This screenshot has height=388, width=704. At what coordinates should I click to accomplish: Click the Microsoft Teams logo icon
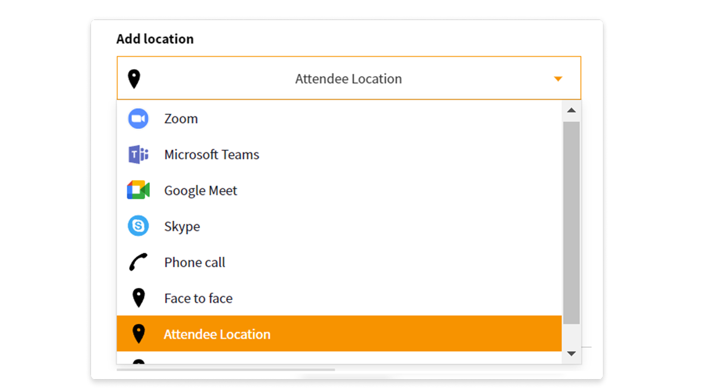(138, 154)
